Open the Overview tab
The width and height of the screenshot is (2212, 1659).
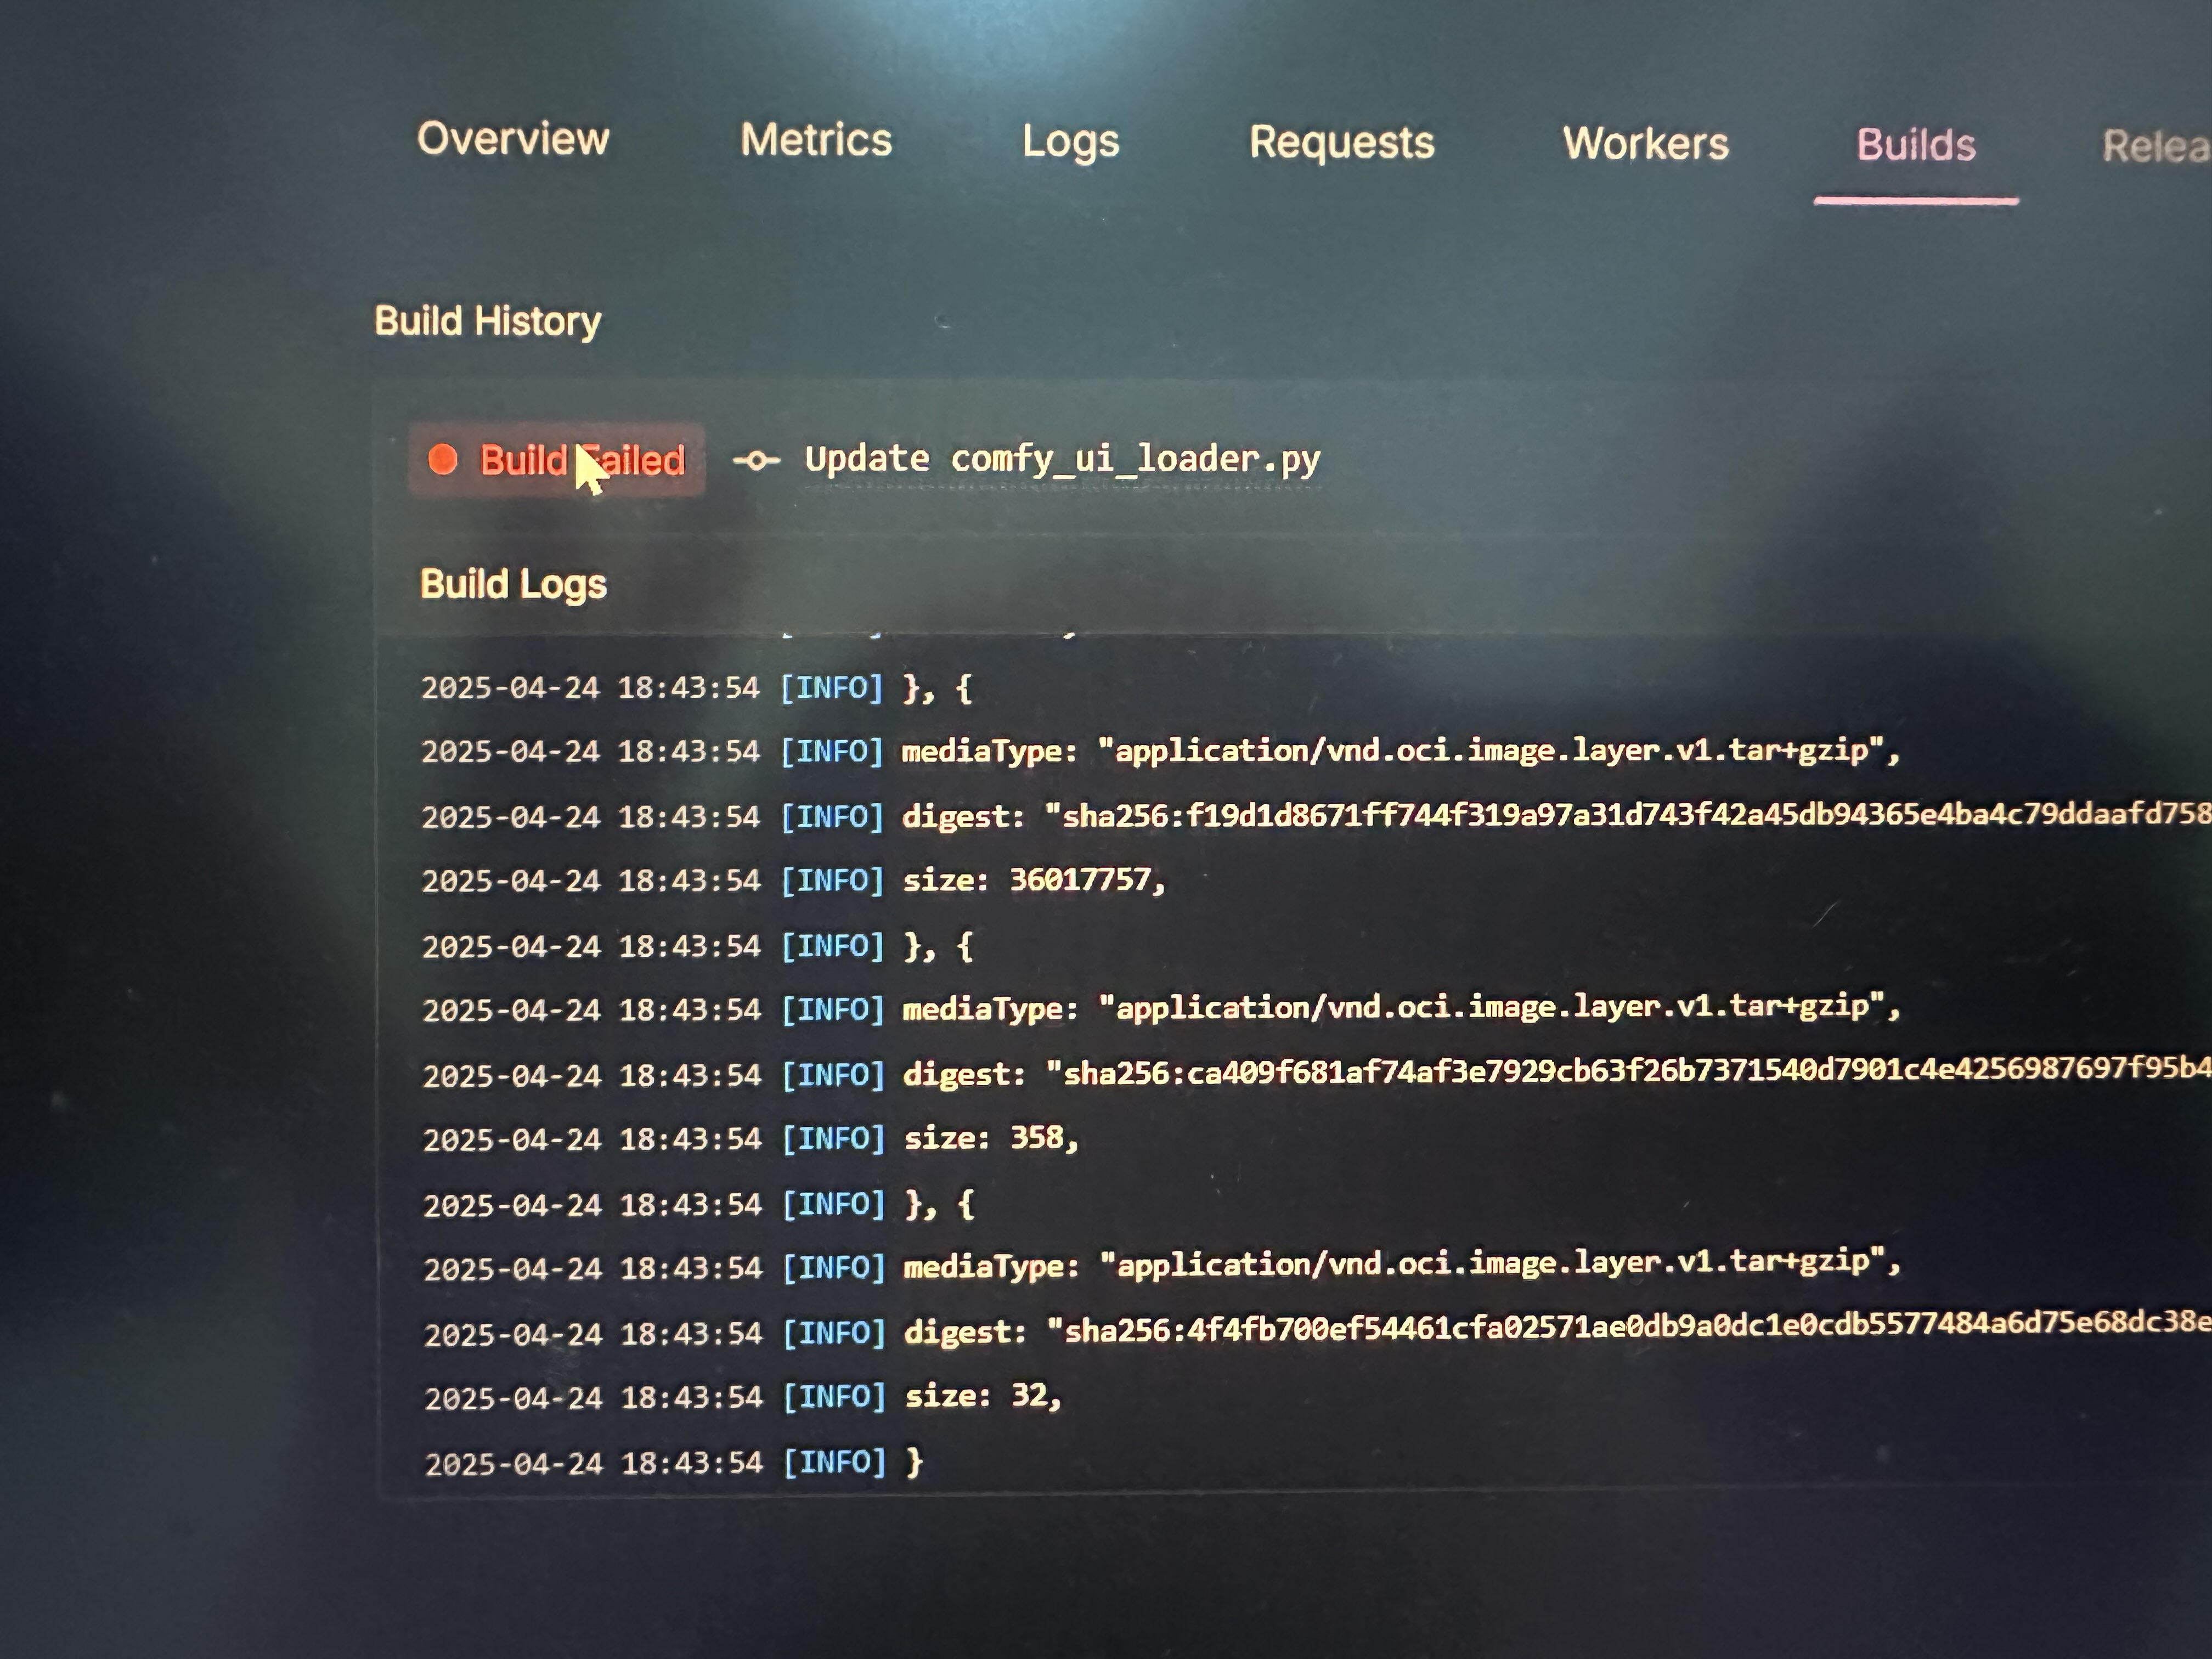coord(513,138)
